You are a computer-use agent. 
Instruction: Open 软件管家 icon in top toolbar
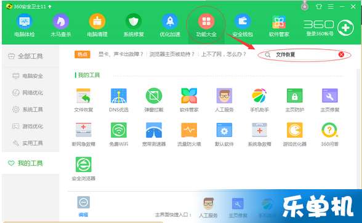point(279,22)
